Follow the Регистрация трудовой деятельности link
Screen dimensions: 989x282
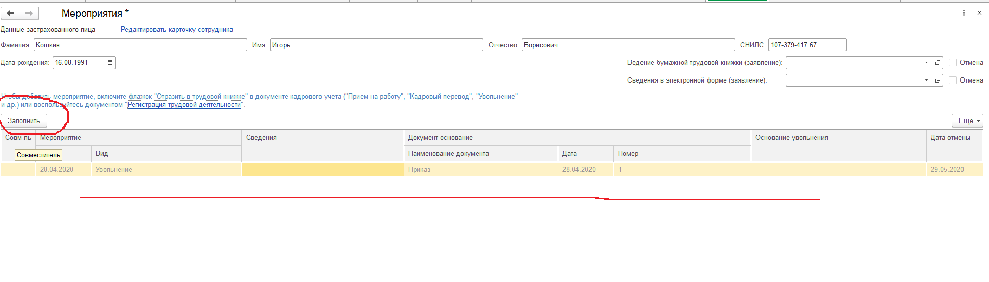click(184, 105)
